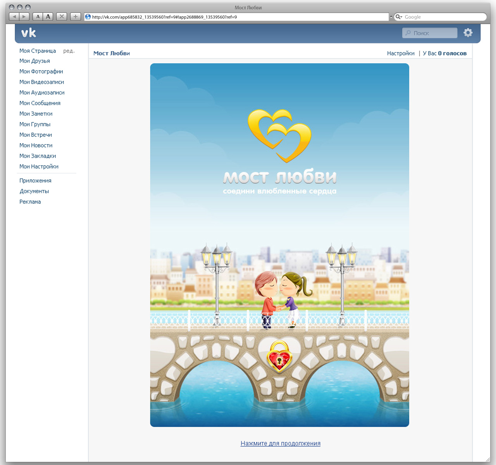Open Мои Видеозаписи
Image resolution: width=496 pixels, height=465 pixels.
(x=42, y=82)
